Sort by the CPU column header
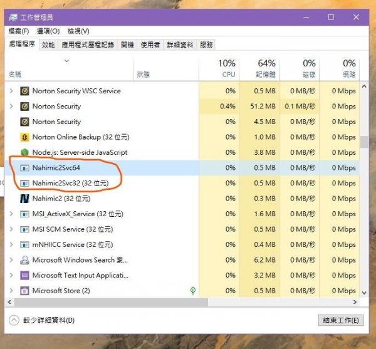This screenshot has height=349, width=376. (x=227, y=68)
